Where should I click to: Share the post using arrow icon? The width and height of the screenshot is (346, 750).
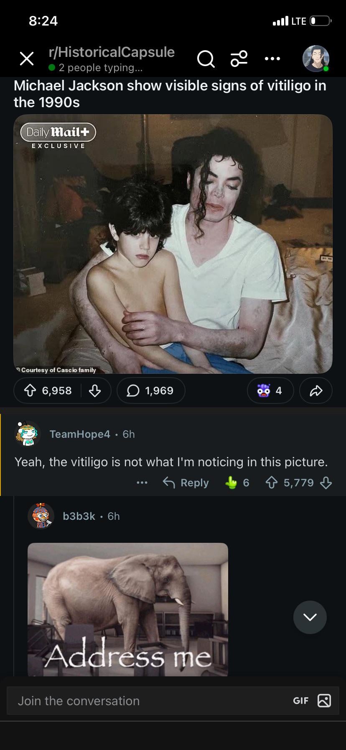point(316,390)
